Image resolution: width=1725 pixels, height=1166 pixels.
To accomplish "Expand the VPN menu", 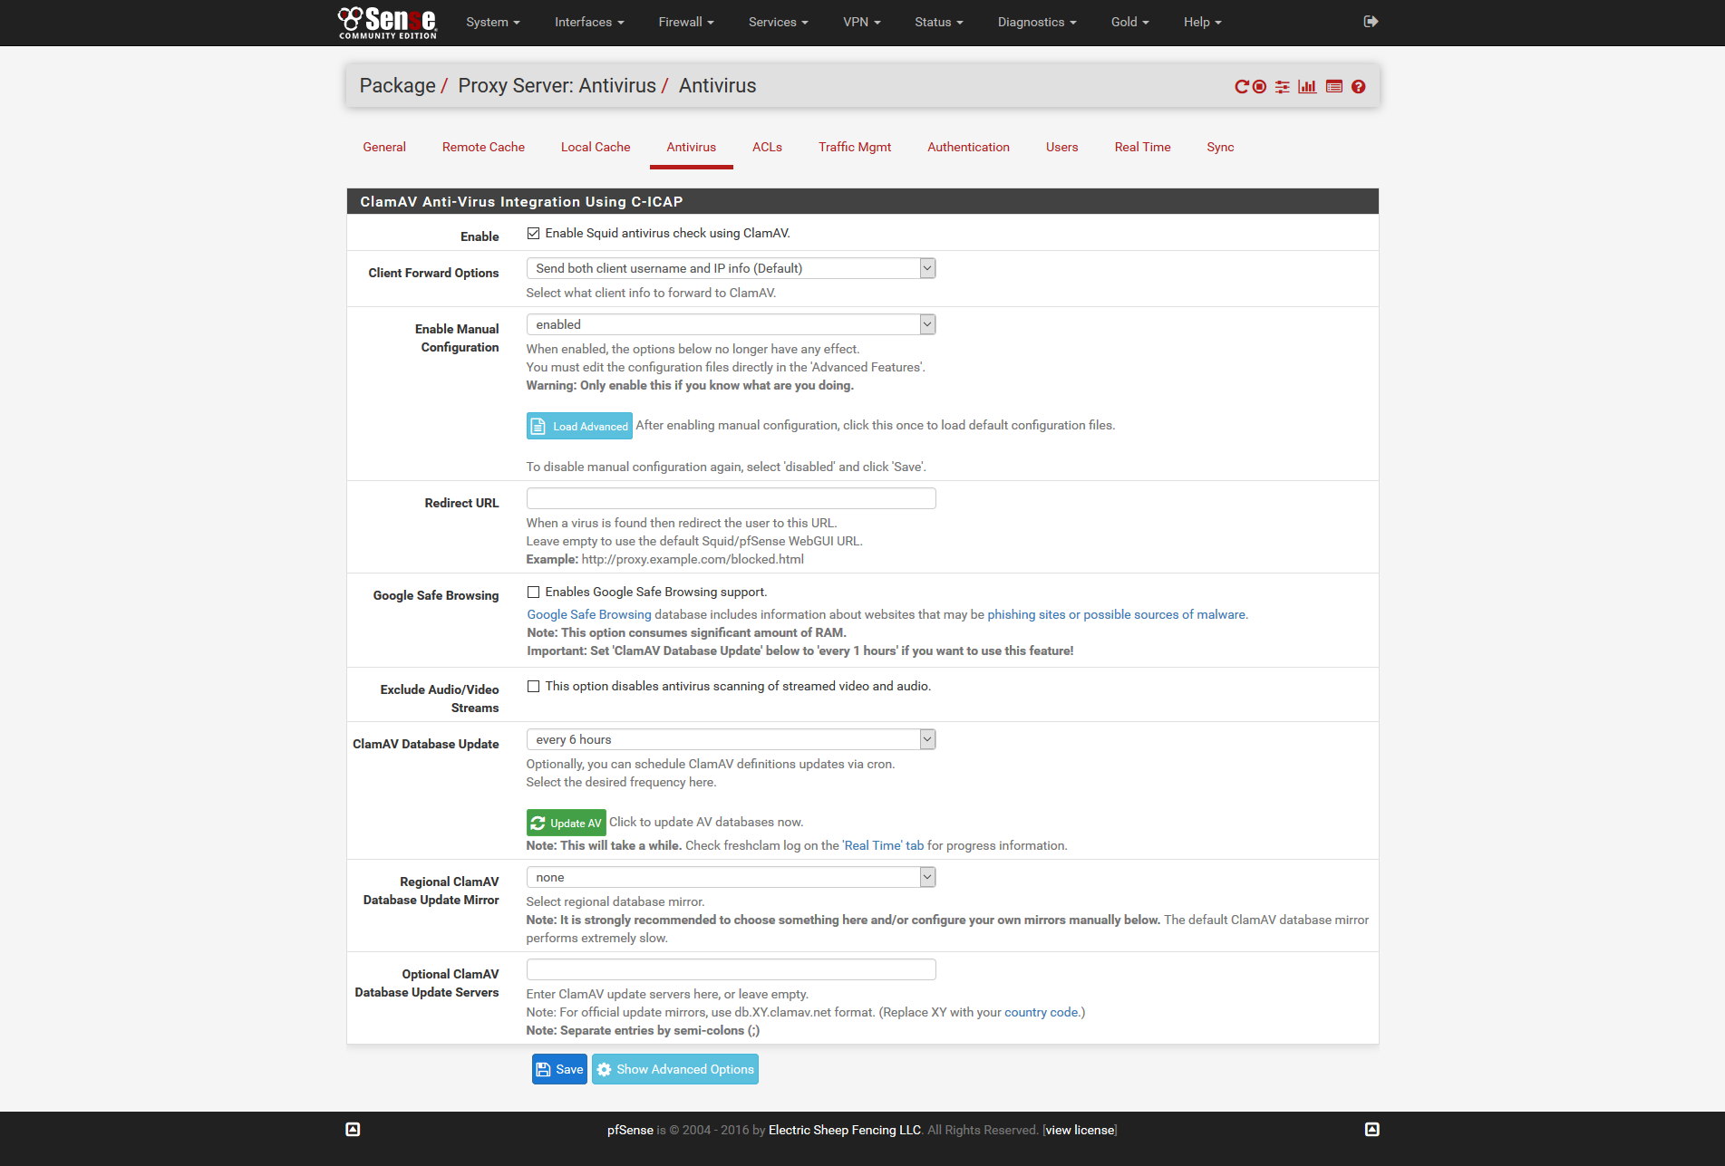I will (x=861, y=22).
